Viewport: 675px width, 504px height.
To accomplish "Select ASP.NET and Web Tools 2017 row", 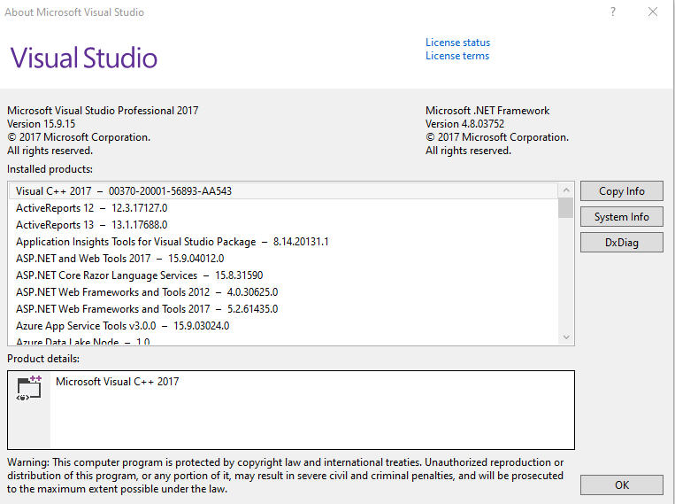I will (283, 259).
